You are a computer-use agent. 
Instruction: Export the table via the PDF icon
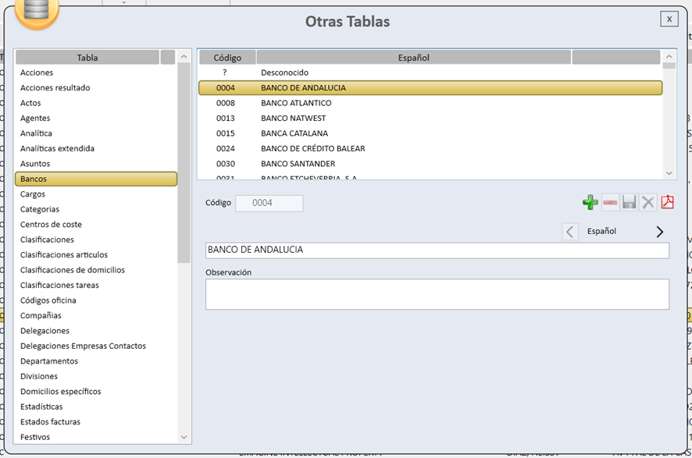click(x=667, y=203)
